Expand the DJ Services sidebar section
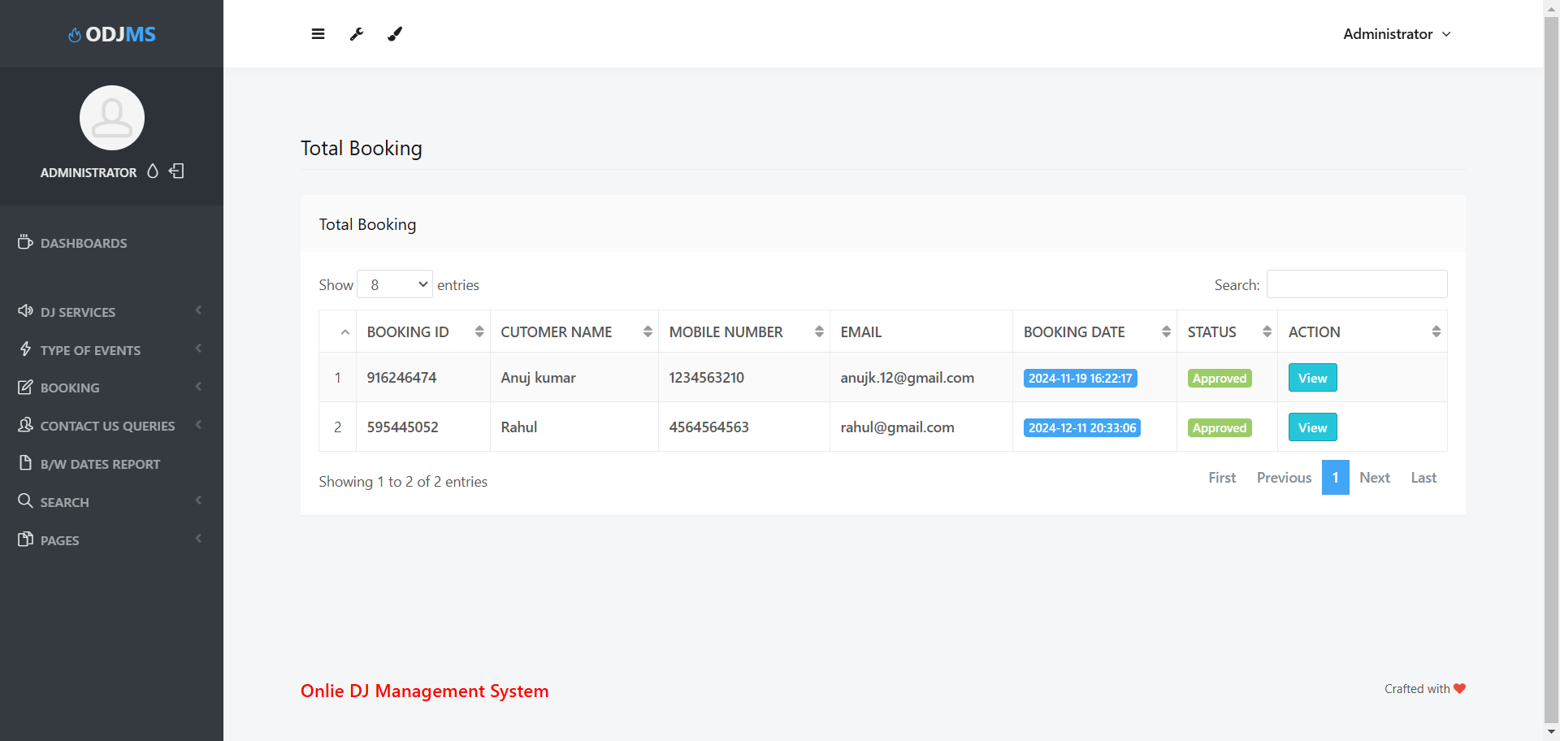This screenshot has width=1560, height=741. click(78, 311)
